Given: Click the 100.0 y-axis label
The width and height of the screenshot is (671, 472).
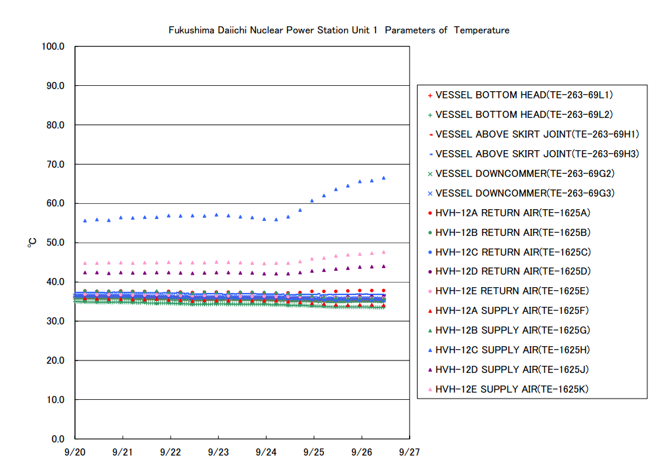Looking at the screenshot, I should [x=53, y=47].
